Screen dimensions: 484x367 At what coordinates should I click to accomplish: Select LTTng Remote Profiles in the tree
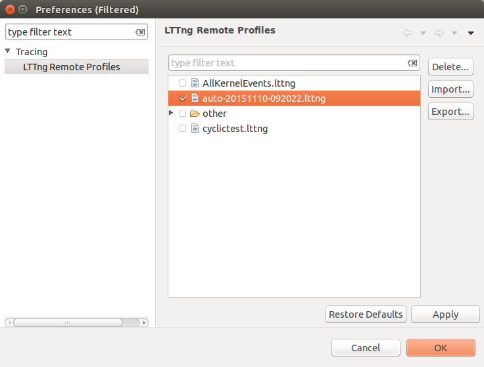click(71, 67)
